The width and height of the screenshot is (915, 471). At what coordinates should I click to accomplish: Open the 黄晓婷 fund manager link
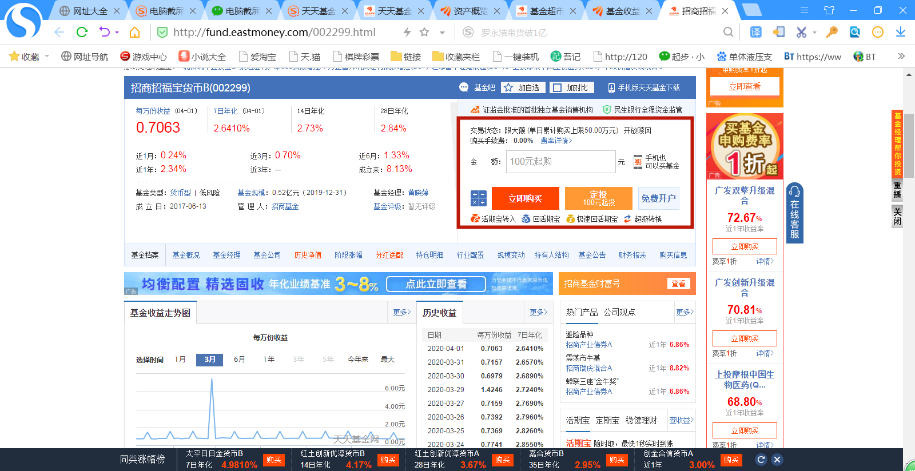(418, 193)
